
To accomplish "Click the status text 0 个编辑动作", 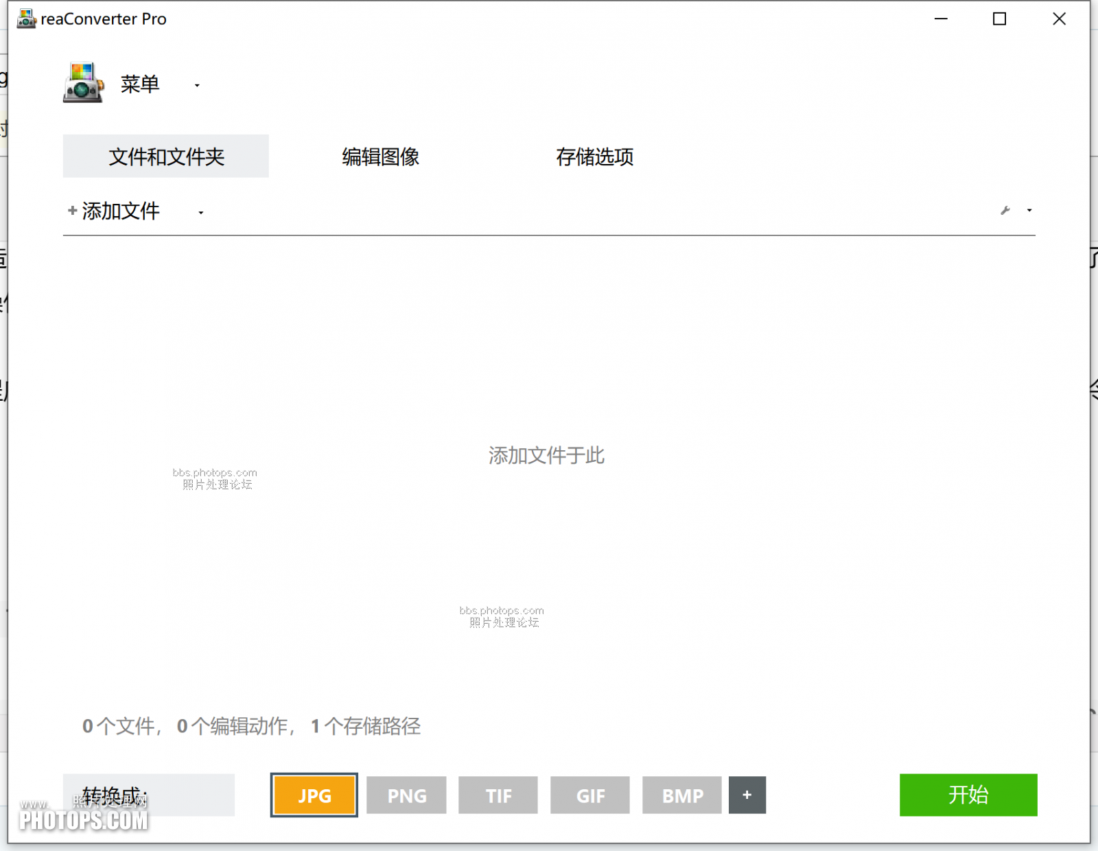I will [232, 726].
